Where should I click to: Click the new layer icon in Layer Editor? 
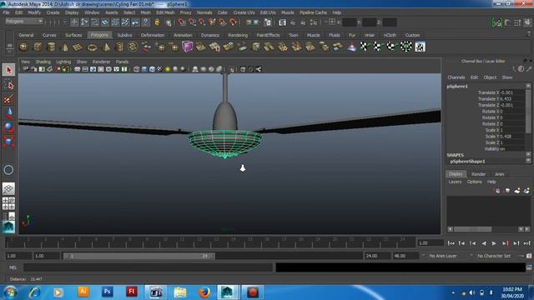[517, 191]
